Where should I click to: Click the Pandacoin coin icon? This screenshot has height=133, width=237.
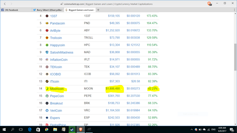coord(47,23)
